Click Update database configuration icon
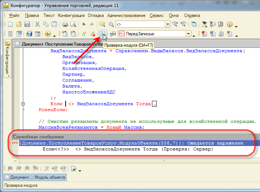The image size is (260, 192). (29, 34)
